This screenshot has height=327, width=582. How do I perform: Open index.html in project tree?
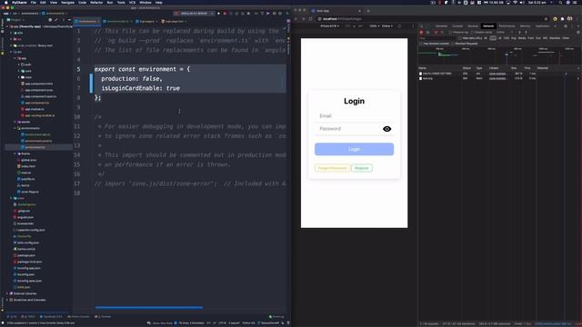coord(28,166)
